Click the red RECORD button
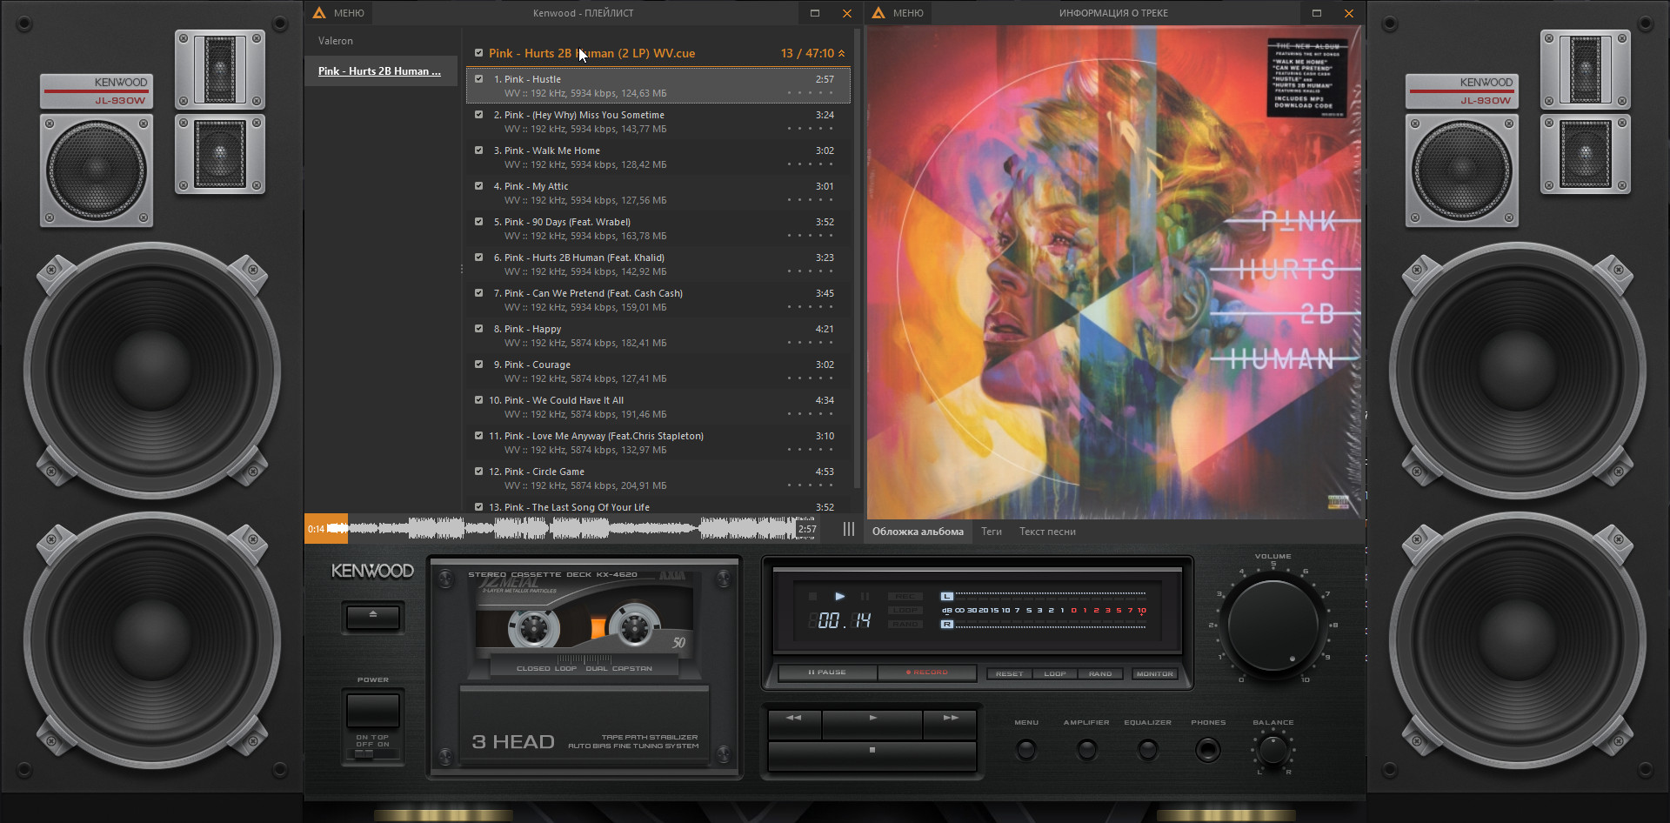Image resolution: width=1670 pixels, height=823 pixels. tap(927, 672)
